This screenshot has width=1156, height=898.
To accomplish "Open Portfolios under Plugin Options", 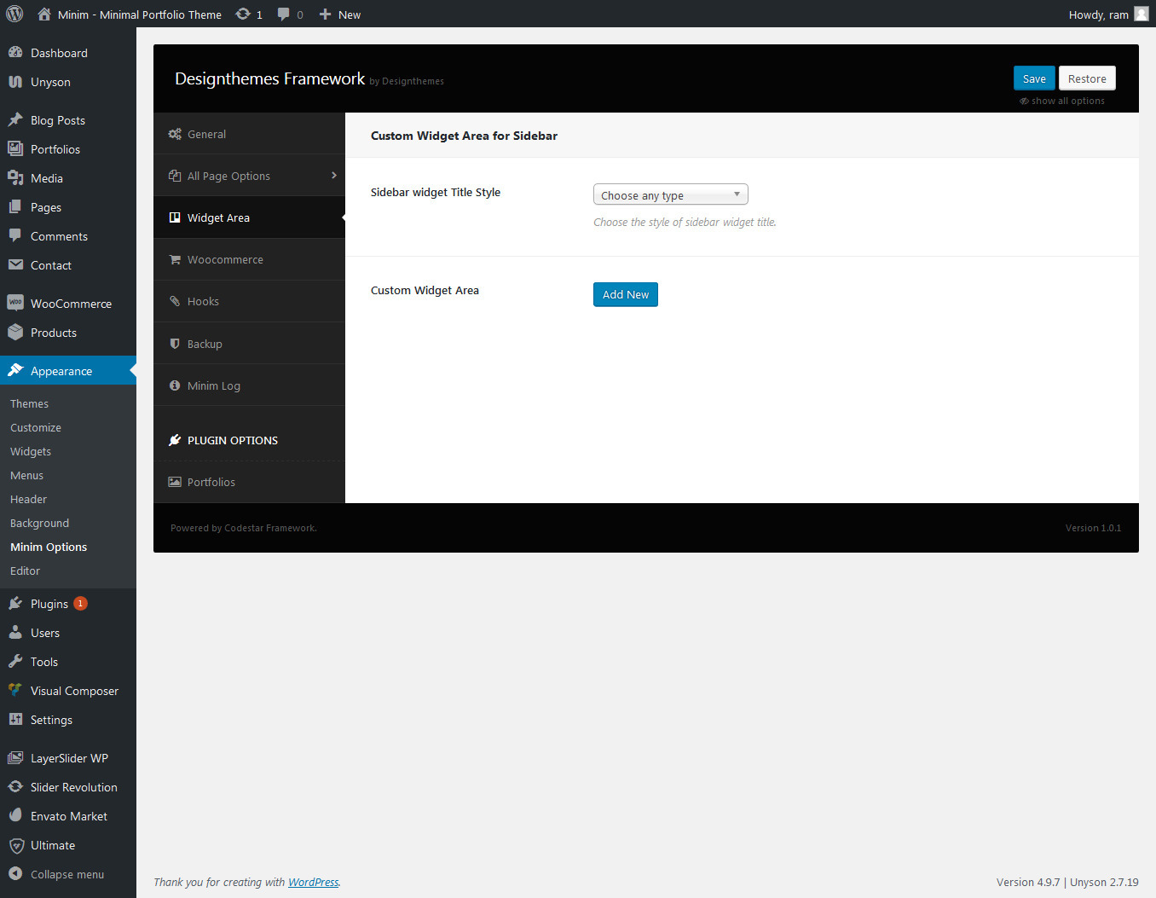I will click(x=249, y=482).
